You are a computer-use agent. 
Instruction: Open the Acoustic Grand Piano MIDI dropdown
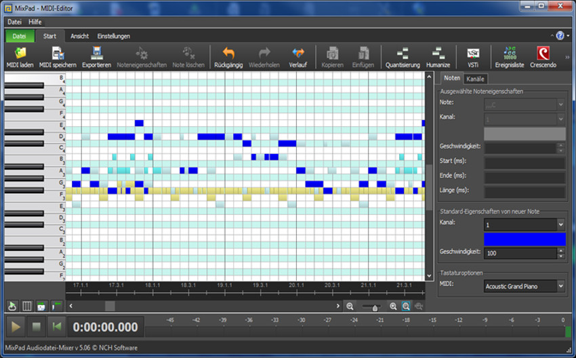tap(561, 286)
